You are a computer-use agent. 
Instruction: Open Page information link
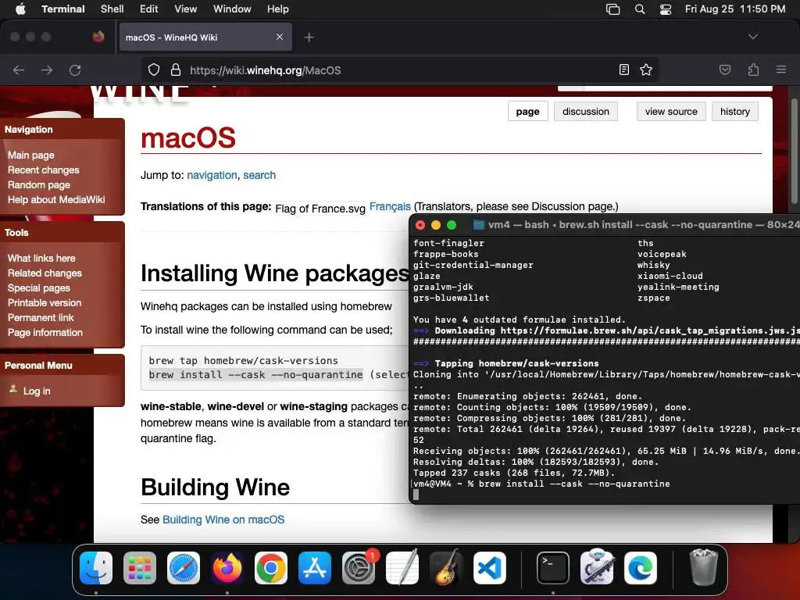coord(45,332)
